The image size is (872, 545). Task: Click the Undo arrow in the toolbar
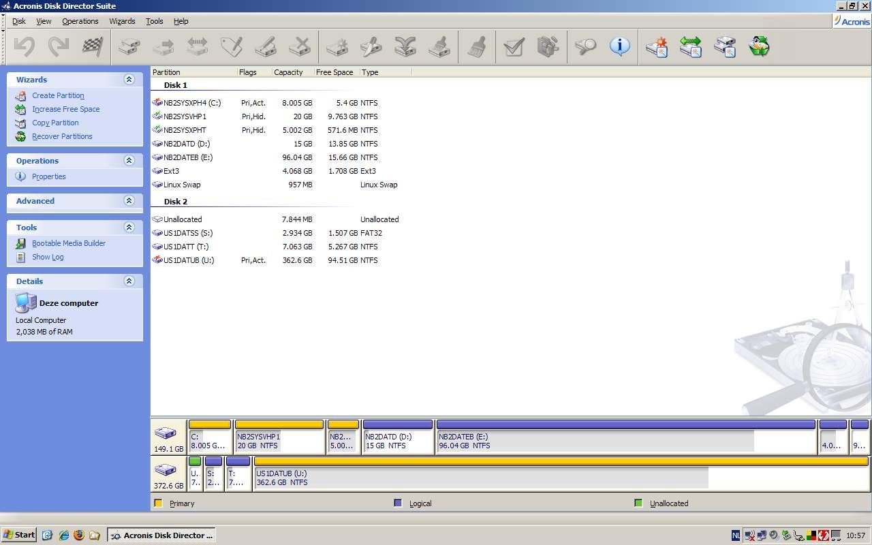tap(25, 46)
